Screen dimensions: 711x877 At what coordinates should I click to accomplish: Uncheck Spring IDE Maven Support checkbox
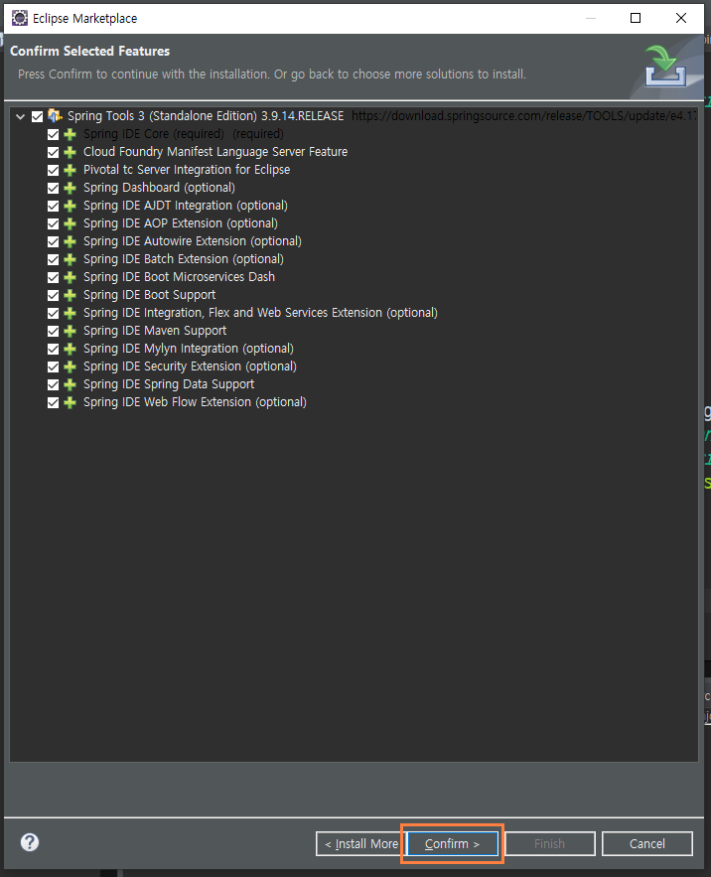point(54,331)
